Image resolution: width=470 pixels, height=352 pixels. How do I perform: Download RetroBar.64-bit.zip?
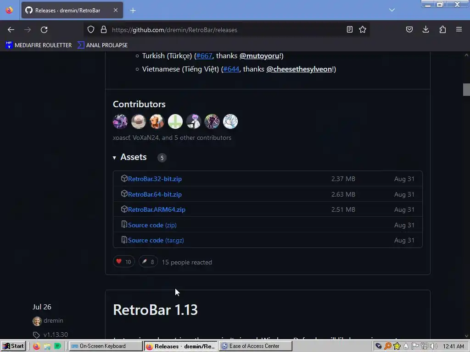click(x=155, y=194)
